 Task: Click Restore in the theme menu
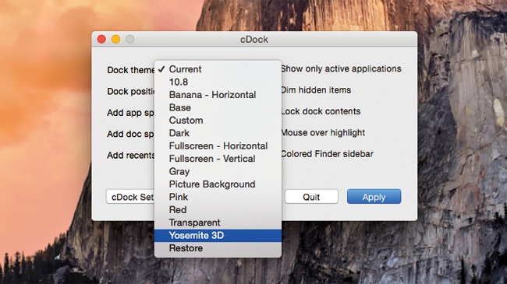(x=218, y=248)
